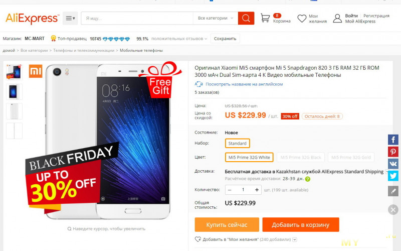Open the shopping cart icon
The width and height of the screenshot is (401, 251).
(x=265, y=18)
